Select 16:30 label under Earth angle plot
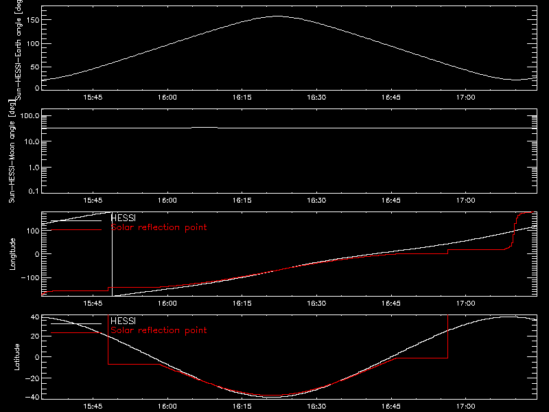 coord(316,98)
